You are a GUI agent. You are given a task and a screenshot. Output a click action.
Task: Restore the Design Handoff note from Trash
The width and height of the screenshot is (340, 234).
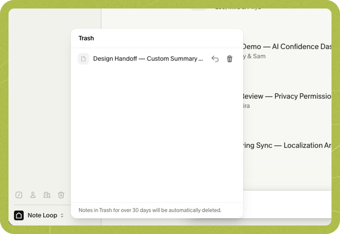(x=215, y=59)
